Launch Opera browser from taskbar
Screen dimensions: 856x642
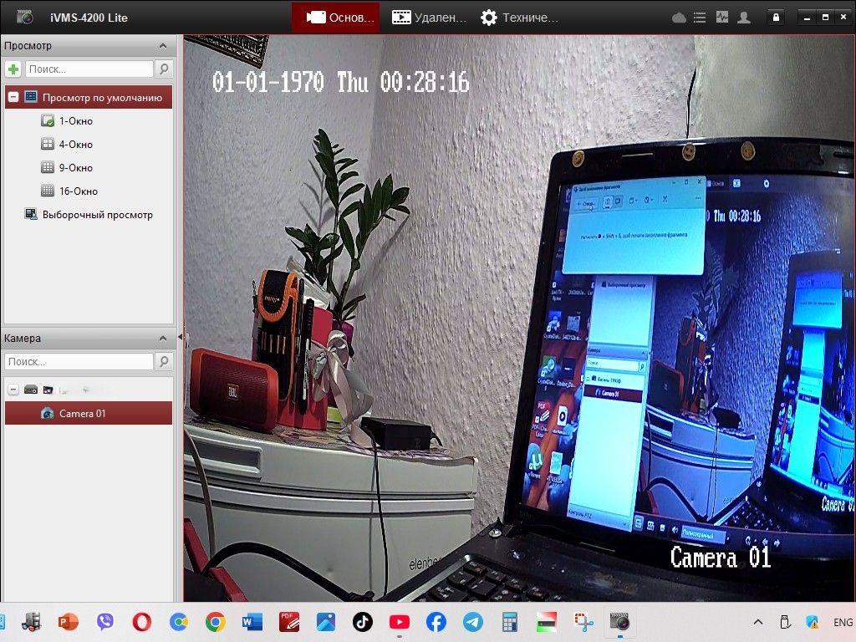click(142, 622)
